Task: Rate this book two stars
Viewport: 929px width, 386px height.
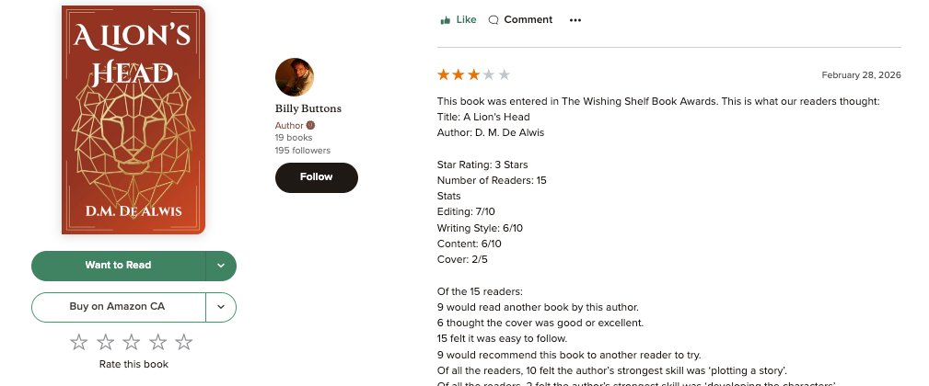Action: pyautogui.click(x=106, y=342)
